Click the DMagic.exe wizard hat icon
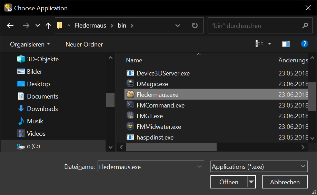Image resolution: width=317 pixels, height=195 pixels. click(x=130, y=83)
